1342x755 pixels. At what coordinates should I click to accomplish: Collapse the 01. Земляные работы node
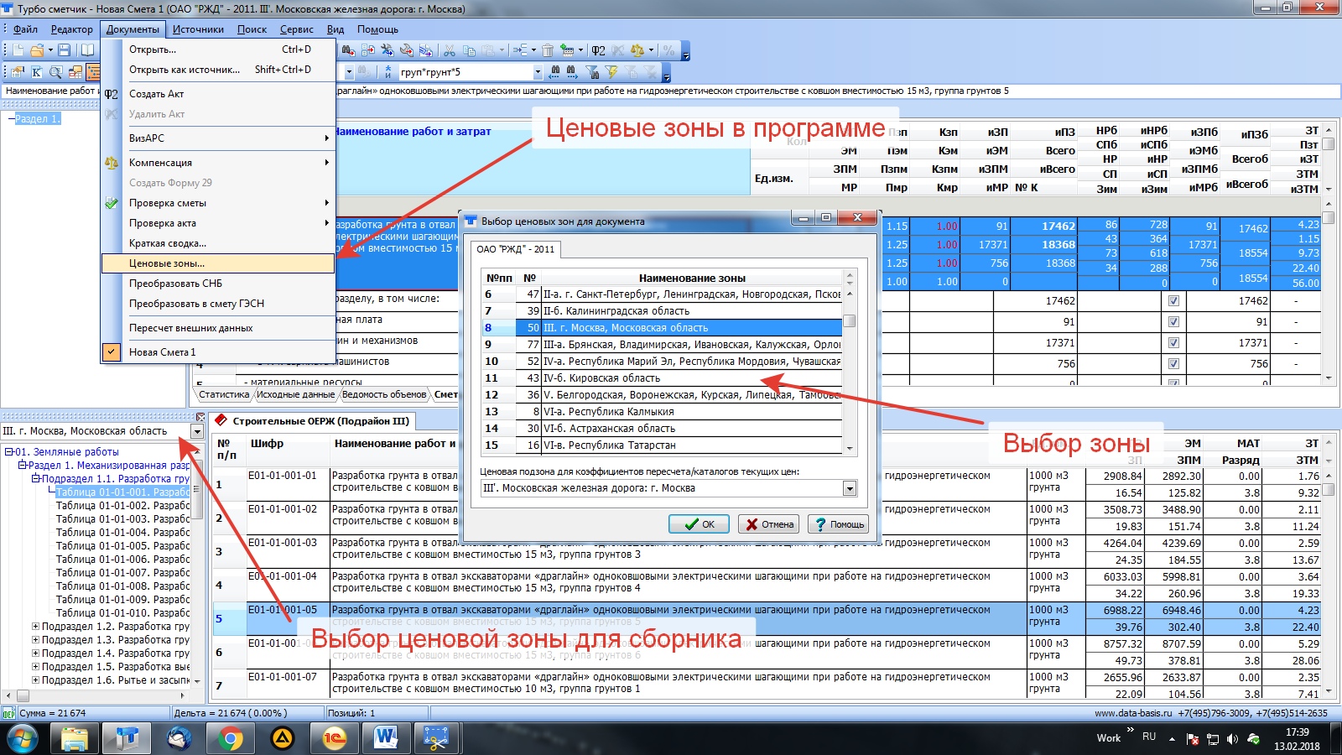point(8,452)
